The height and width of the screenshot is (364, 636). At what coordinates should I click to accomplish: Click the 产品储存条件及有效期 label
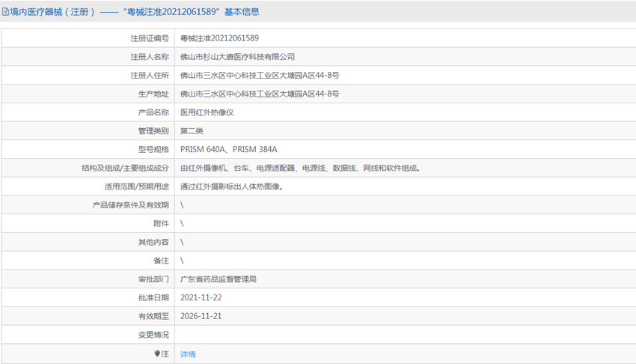131,205
